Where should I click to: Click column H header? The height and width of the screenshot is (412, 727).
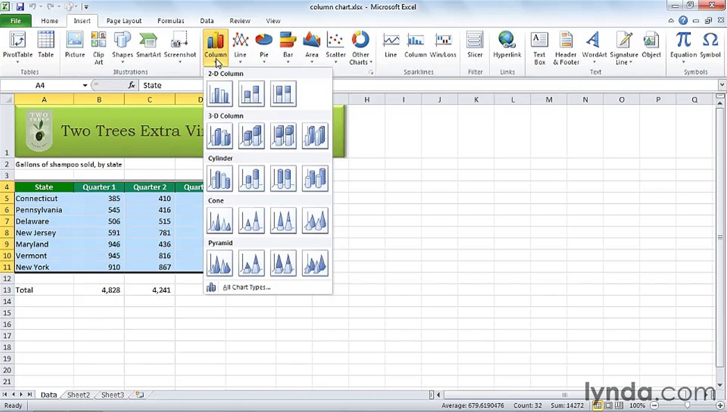[367, 100]
